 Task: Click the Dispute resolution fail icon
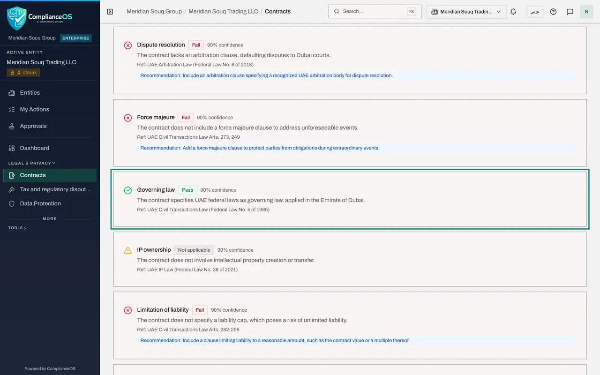click(128, 45)
